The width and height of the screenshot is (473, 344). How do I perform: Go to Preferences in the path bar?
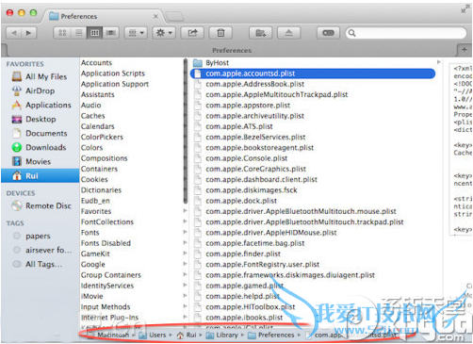(x=271, y=335)
